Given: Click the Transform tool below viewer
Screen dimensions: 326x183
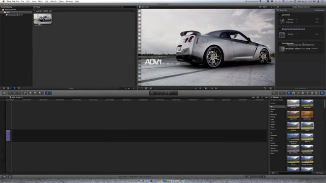Looking at the screenshot, I should pos(142,88).
